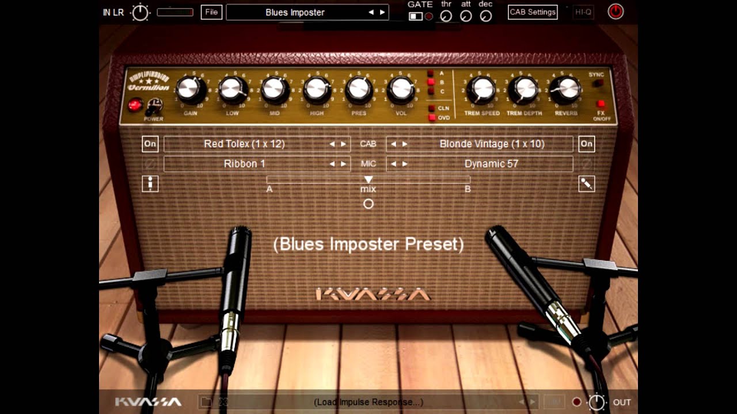Open CAB Settings
Screen dimensions: 737x414
click(x=533, y=12)
